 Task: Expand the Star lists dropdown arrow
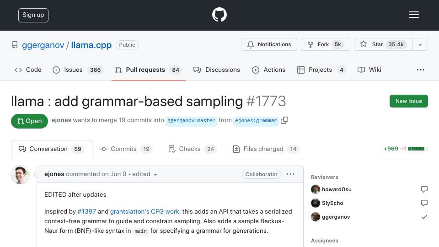(420, 45)
